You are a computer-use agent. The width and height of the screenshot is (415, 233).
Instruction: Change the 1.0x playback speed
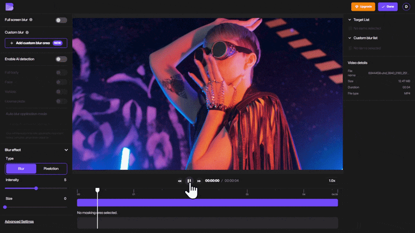(332, 181)
